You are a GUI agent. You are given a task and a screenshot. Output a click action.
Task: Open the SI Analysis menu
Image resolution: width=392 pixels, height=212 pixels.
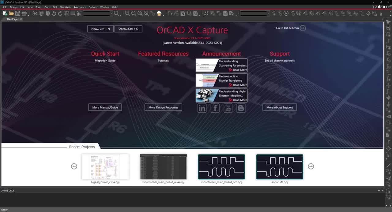coord(65,7)
